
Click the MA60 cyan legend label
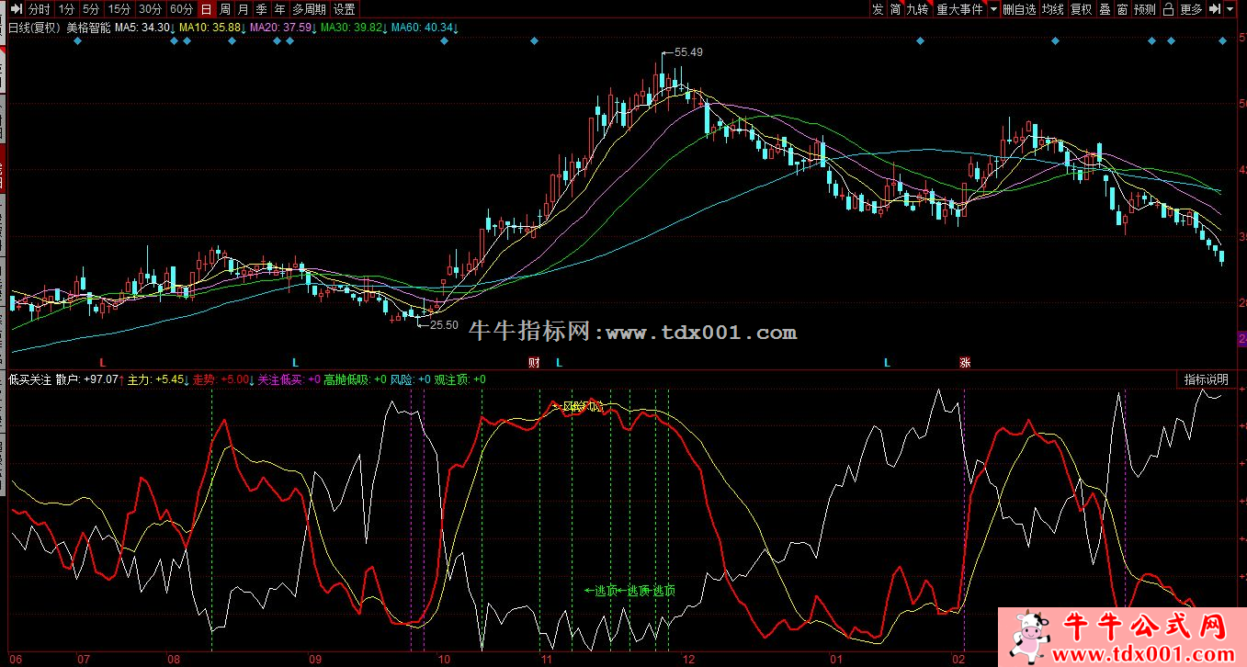(424, 28)
